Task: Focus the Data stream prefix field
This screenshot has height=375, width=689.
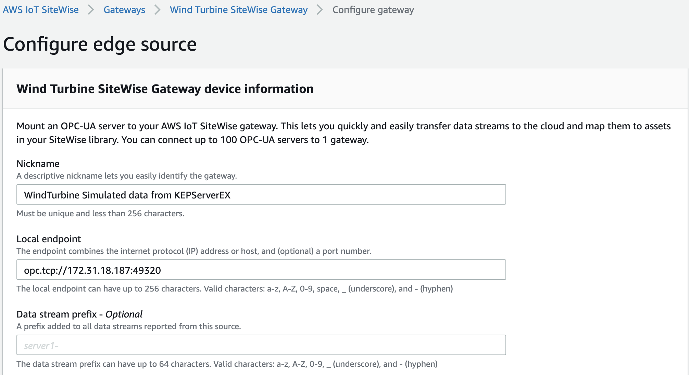Action: 261,345
